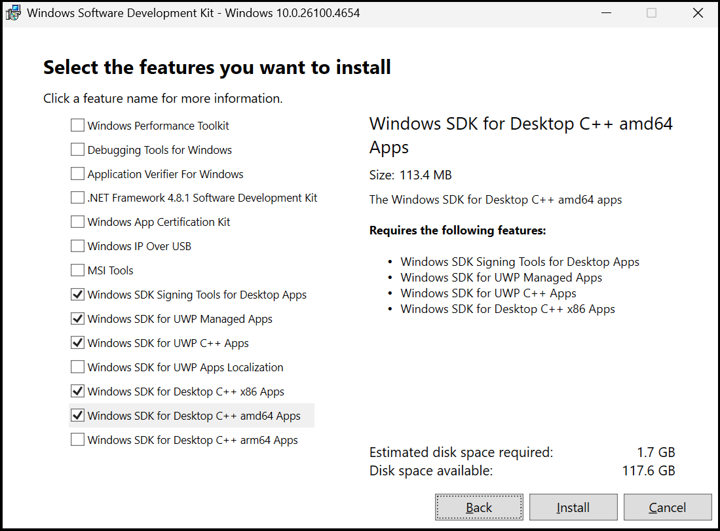Viewport: 720px width, 531px height.
Task: Uncheck Desktop C++ x86 Apps checkbox
Action: [77, 392]
